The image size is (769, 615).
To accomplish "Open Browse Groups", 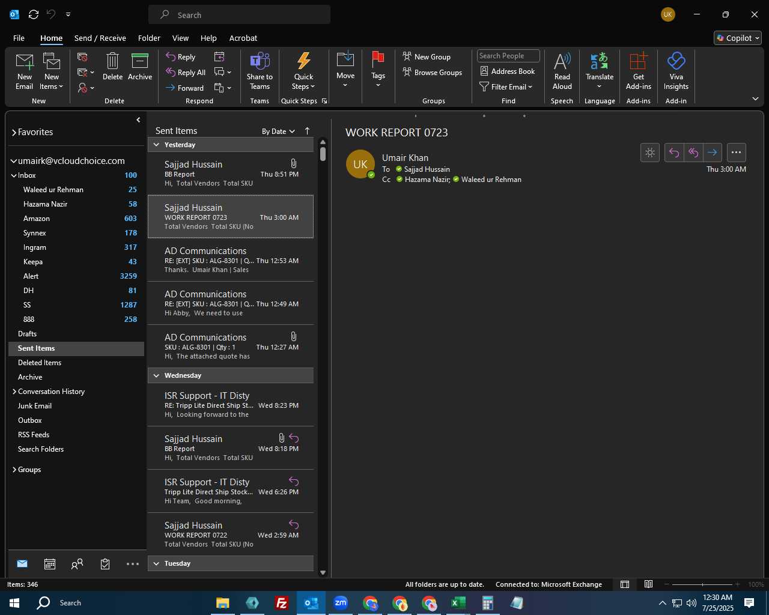I will pyautogui.click(x=433, y=72).
